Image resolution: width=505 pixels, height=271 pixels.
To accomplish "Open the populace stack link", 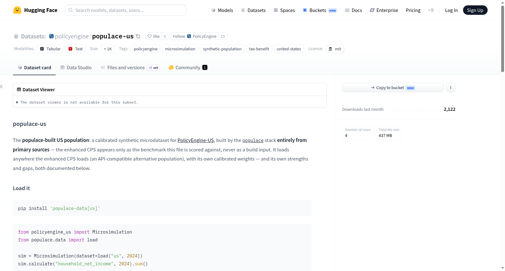I will click(253, 140).
